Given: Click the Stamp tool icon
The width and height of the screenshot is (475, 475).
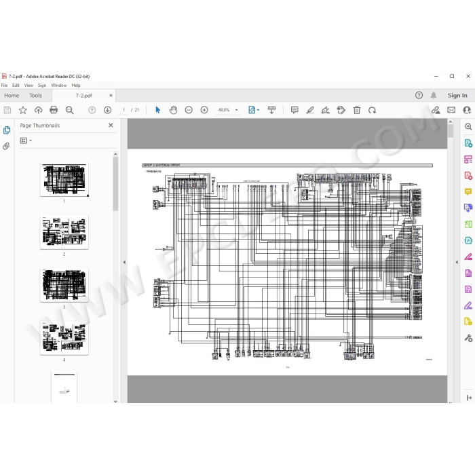Looking at the screenshot, I should pos(341,110).
